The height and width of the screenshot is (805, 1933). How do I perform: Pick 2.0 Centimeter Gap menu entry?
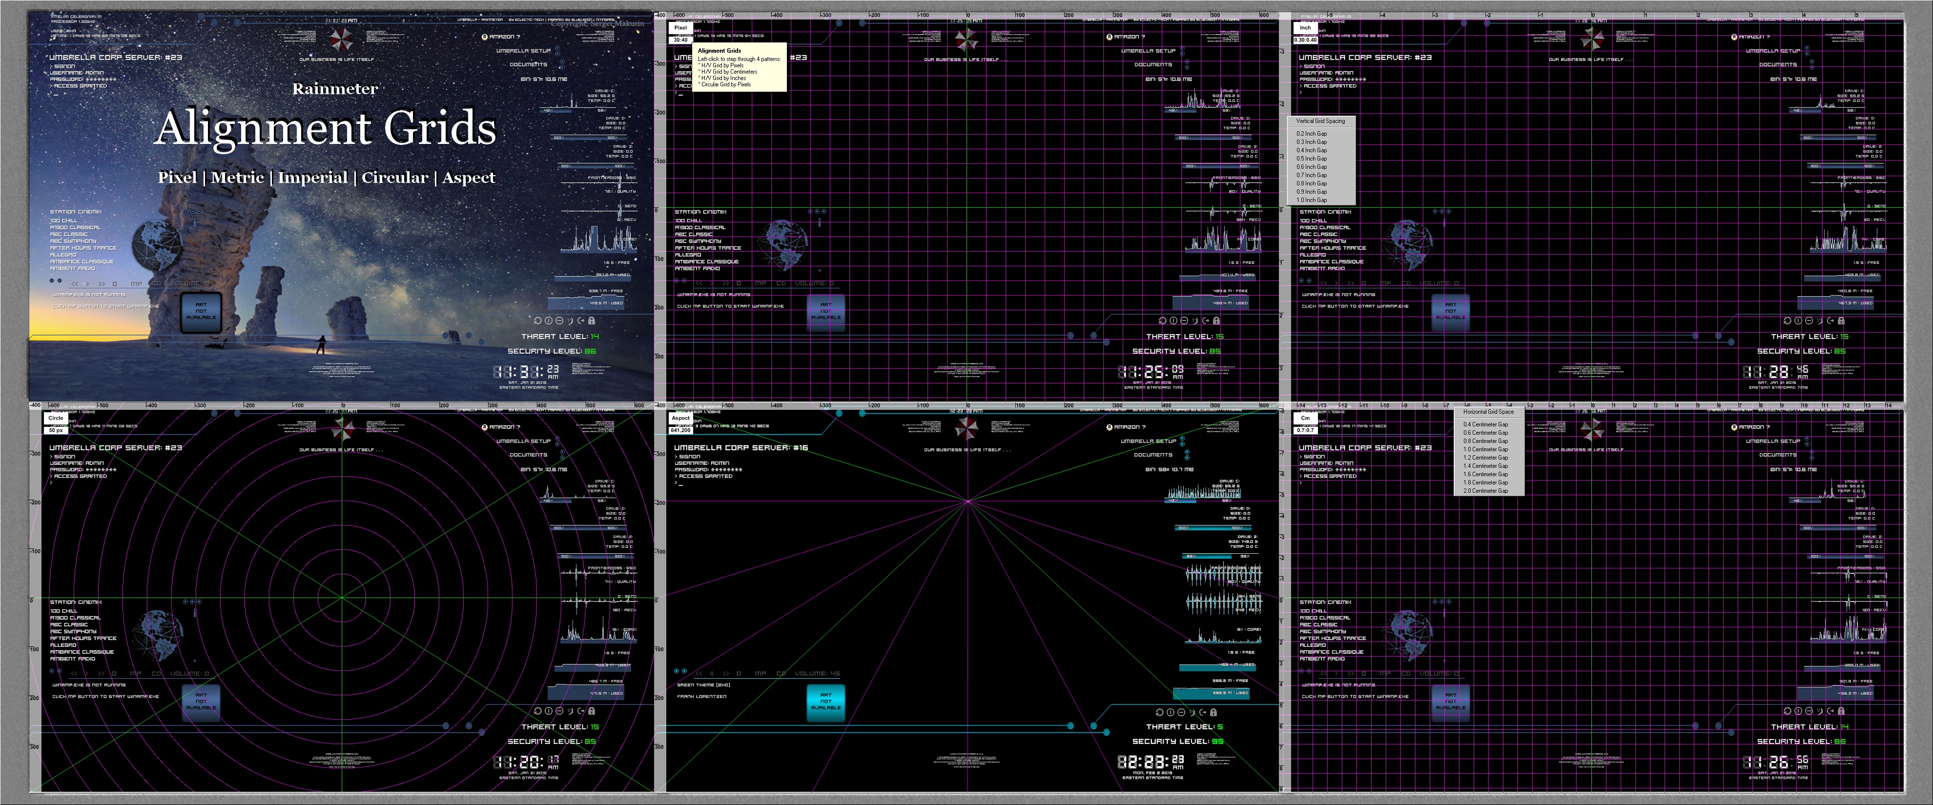tap(1485, 491)
